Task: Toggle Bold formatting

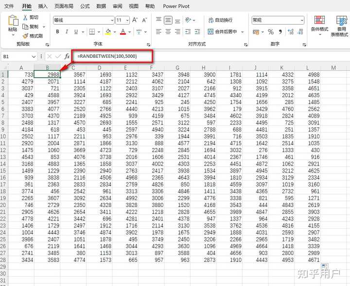Action: point(57,32)
